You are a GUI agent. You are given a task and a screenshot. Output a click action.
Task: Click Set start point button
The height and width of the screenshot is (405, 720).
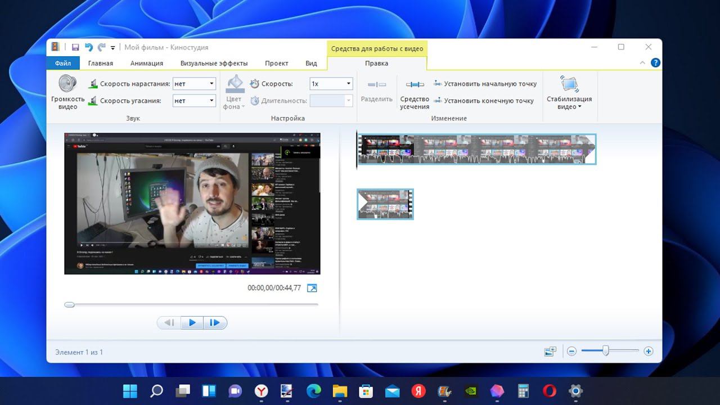click(485, 84)
